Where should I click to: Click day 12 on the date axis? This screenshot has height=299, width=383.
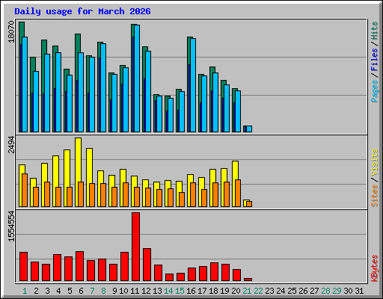coord(146,291)
